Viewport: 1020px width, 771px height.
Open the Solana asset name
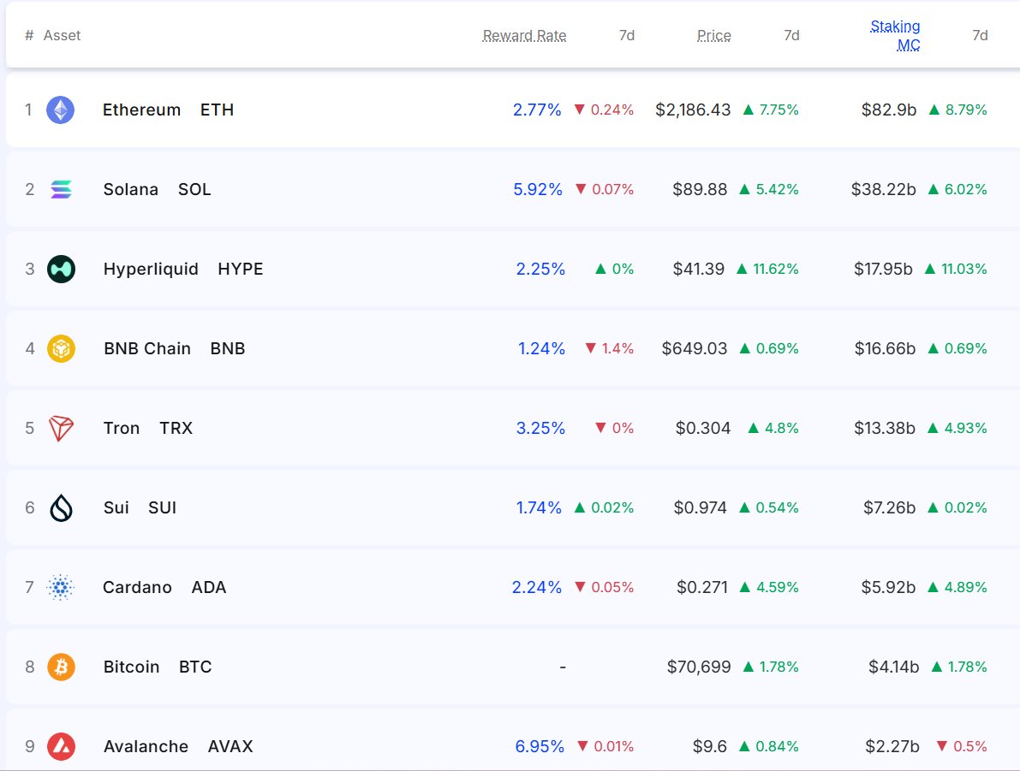131,189
